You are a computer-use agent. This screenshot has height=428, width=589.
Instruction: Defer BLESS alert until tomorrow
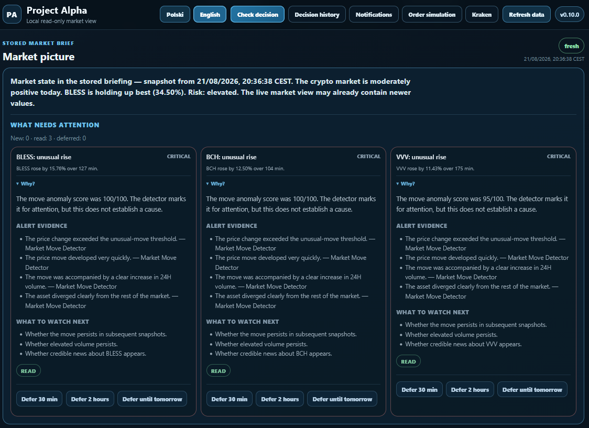[152, 399]
